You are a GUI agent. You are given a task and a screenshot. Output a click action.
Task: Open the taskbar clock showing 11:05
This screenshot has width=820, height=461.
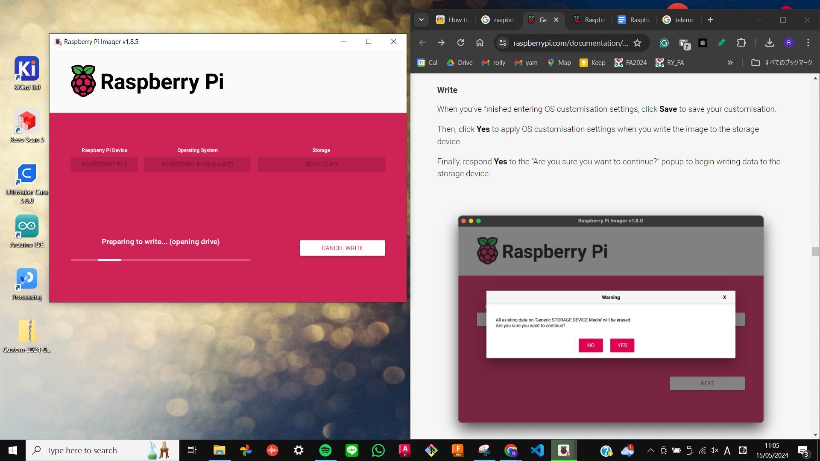click(772, 450)
